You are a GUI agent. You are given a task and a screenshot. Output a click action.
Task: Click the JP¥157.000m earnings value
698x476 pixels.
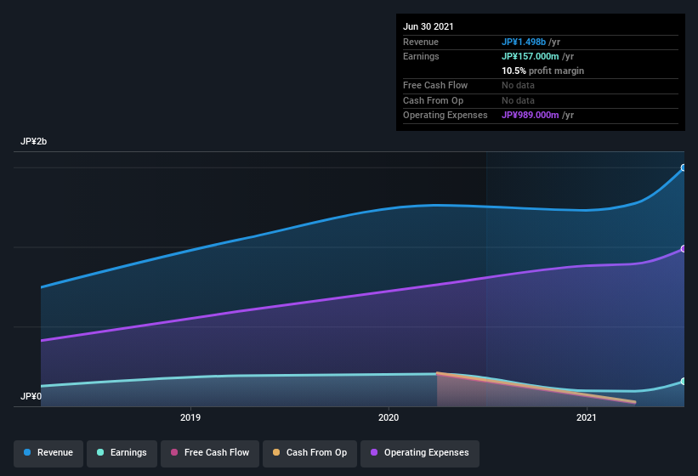(531, 56)
